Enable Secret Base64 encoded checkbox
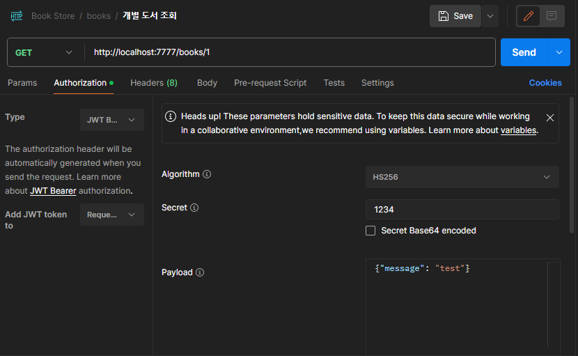The image size is (578, 356). click(370, 231)
